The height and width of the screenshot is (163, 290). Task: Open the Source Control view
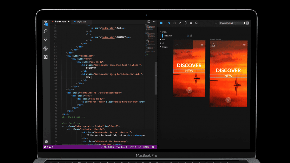point(46,40)
